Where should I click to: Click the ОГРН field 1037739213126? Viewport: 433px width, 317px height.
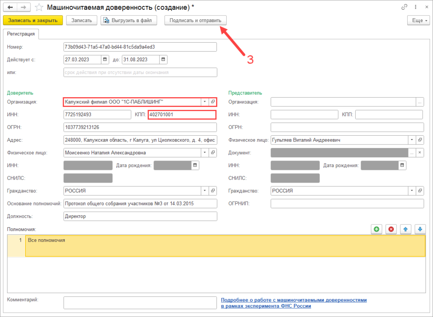(140, 127)
